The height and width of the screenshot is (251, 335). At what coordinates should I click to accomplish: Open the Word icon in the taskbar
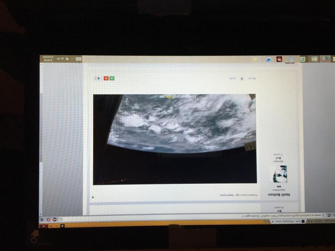tap(268, 59)
